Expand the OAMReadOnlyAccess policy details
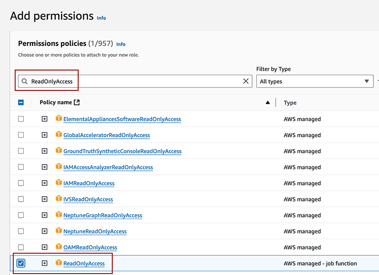379x275 pixels. [45, 247]
